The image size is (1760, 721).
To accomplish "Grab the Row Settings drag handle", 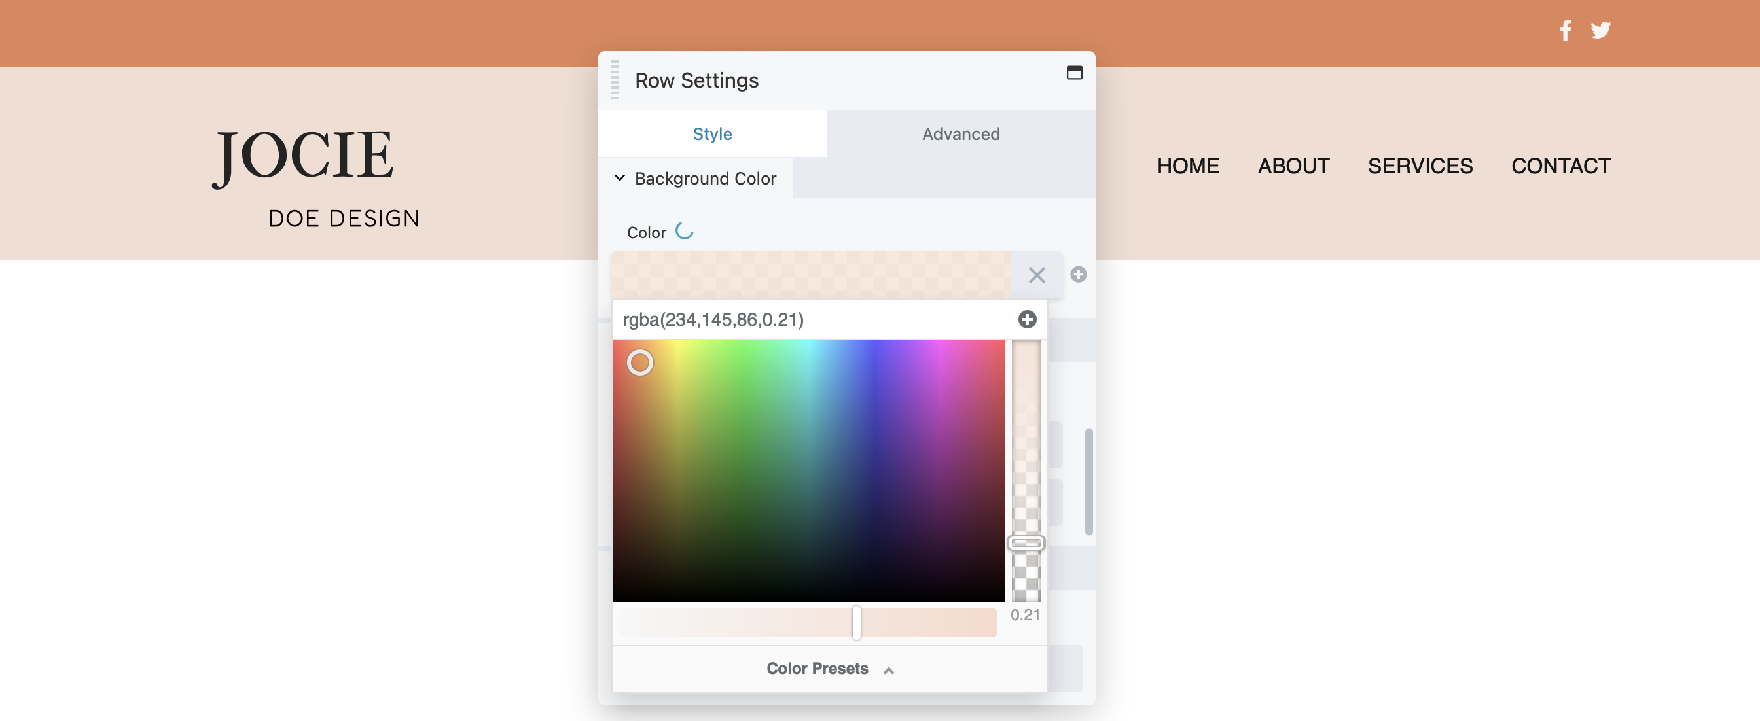I will [x=615, y=80].
